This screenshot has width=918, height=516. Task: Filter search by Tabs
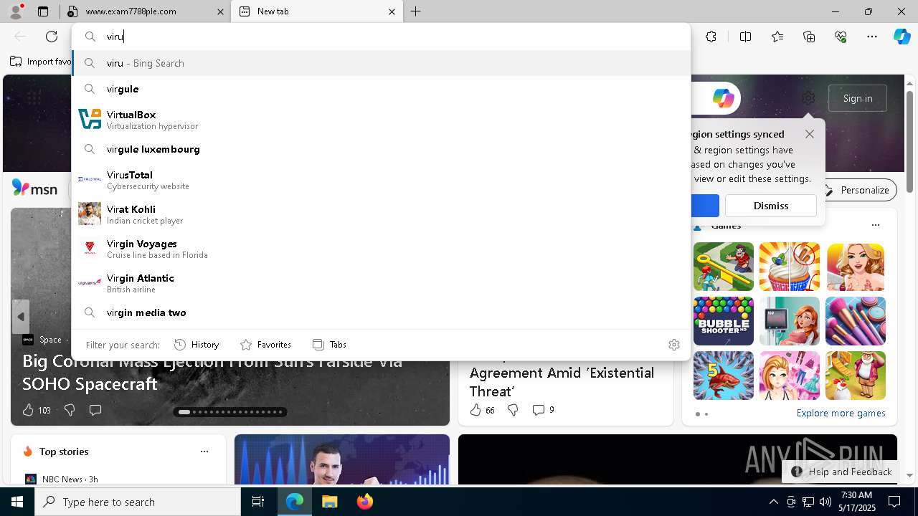point(330,345)
